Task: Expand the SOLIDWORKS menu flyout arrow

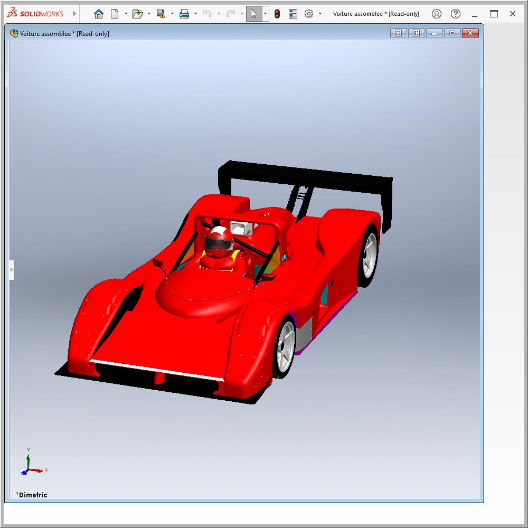Action: tap(74, 14)
